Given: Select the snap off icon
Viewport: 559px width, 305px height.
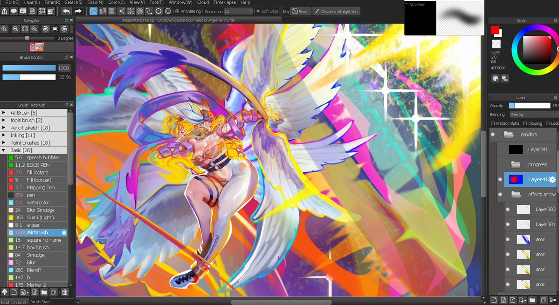Looking at the screenshot, I should [93, 11].
